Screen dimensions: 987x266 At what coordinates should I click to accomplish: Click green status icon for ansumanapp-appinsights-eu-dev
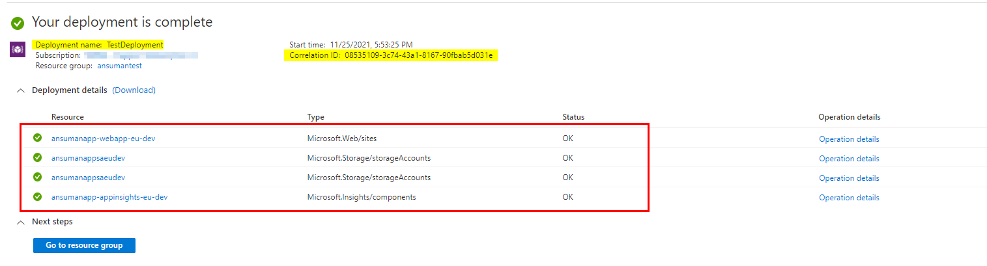38,196
